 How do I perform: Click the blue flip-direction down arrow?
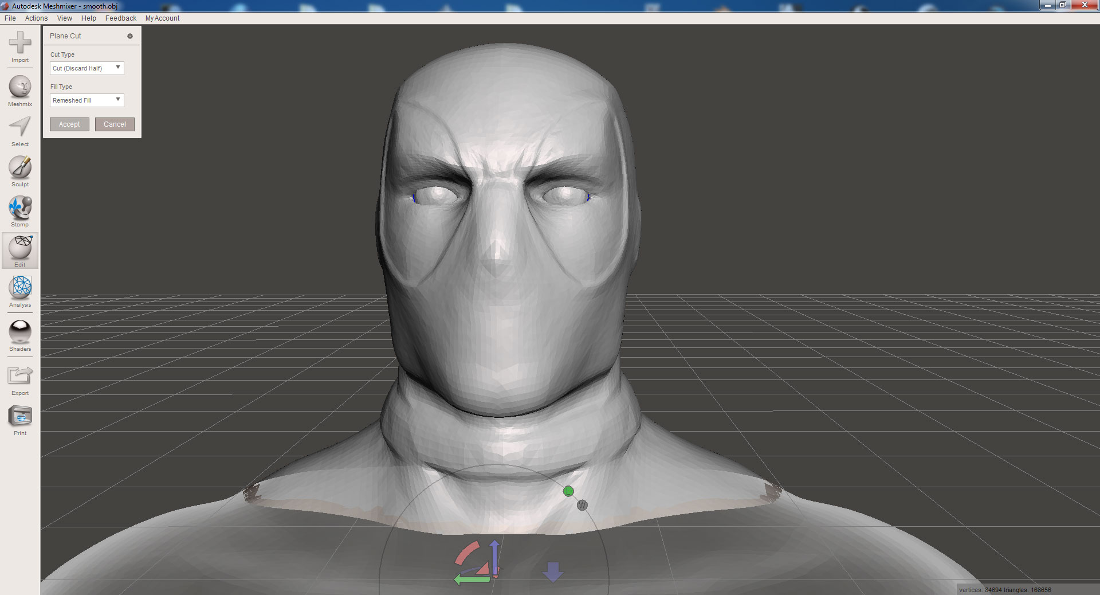[553, 571]
